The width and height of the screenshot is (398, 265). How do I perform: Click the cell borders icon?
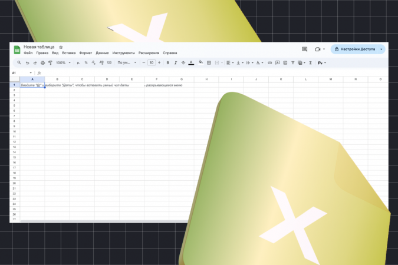coord(209,62)
